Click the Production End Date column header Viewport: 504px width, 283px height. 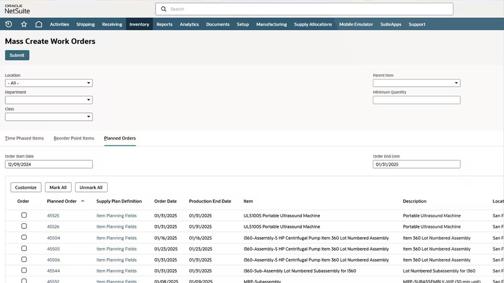pos(210,201)
